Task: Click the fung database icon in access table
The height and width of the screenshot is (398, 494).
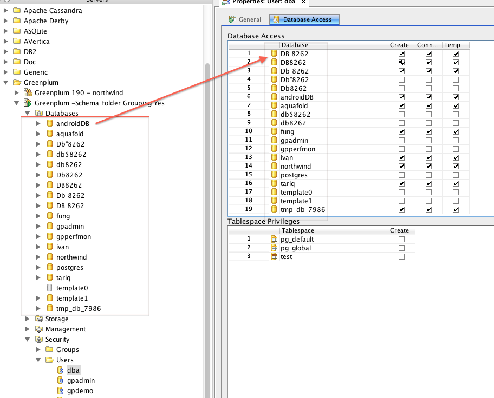Action: 274,131
